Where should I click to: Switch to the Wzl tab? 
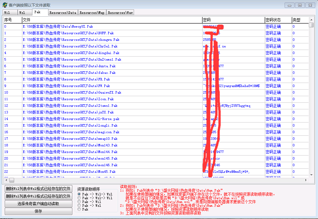25,13
